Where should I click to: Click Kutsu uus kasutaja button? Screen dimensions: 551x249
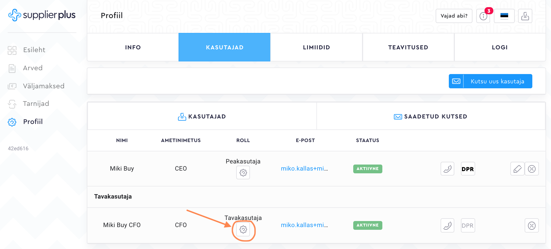pos(490,81)
